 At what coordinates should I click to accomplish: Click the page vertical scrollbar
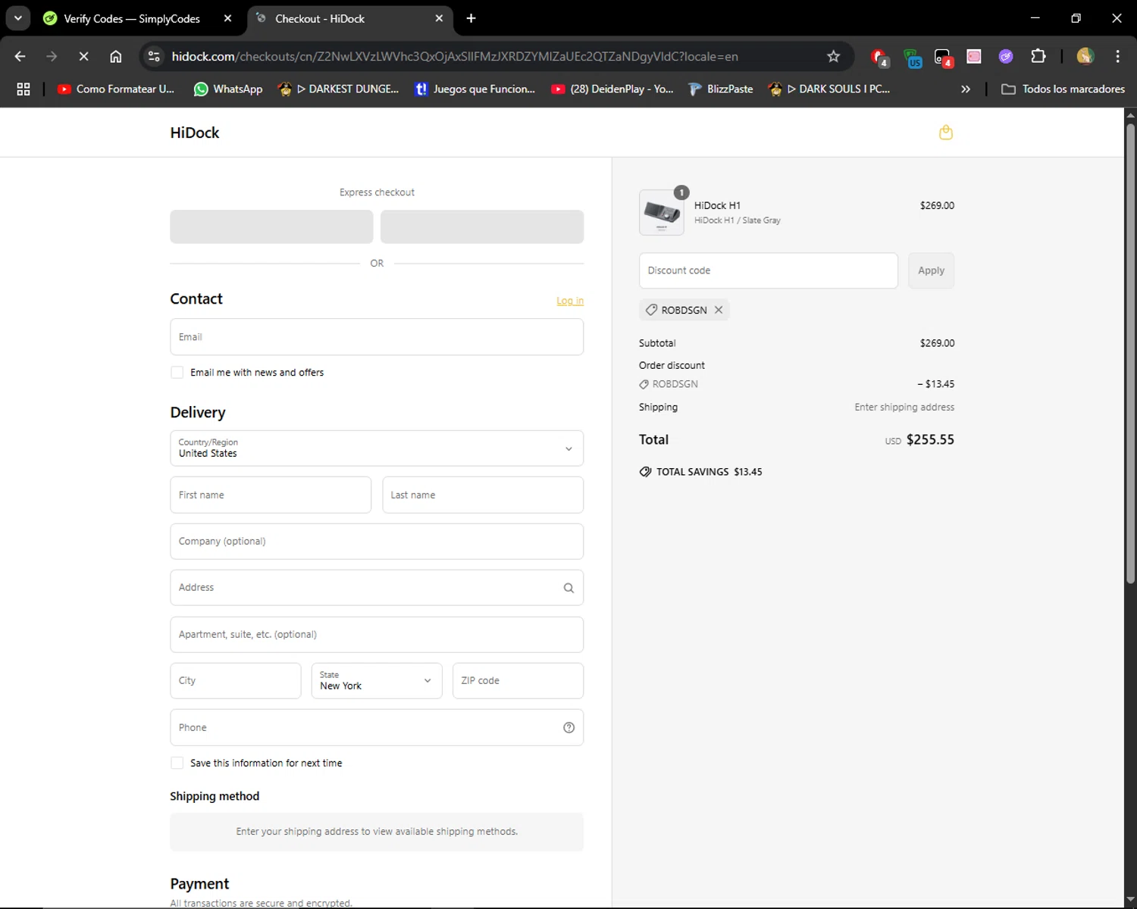[1130, 352]
